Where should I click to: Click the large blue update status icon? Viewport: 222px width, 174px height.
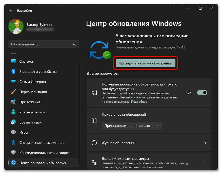100,50
